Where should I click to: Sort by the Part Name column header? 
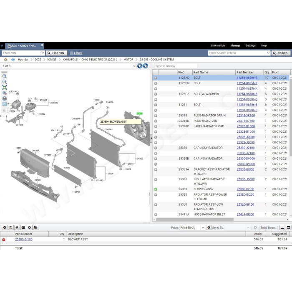(214, 72)
